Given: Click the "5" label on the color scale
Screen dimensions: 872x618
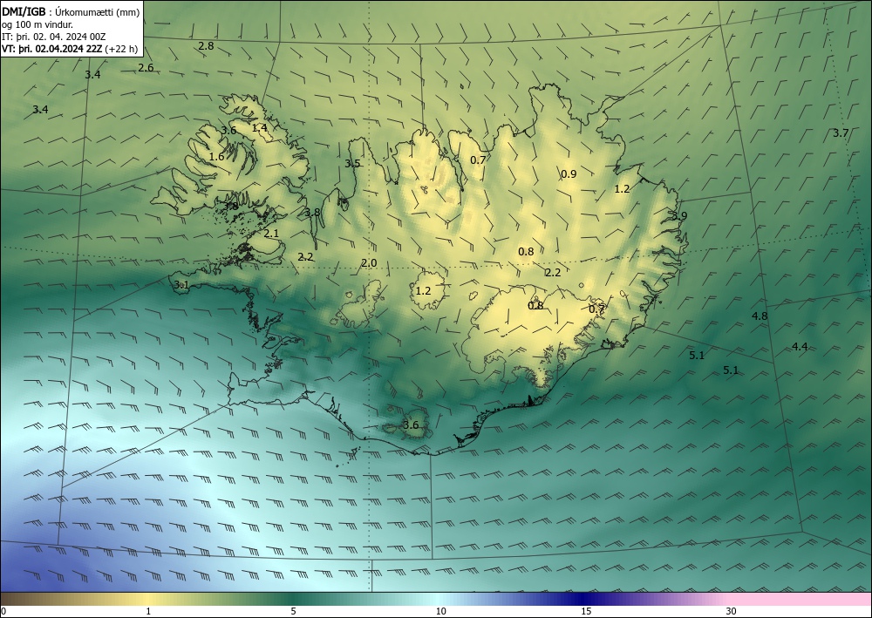Looking at the screenshot, I should coord(293,611).
